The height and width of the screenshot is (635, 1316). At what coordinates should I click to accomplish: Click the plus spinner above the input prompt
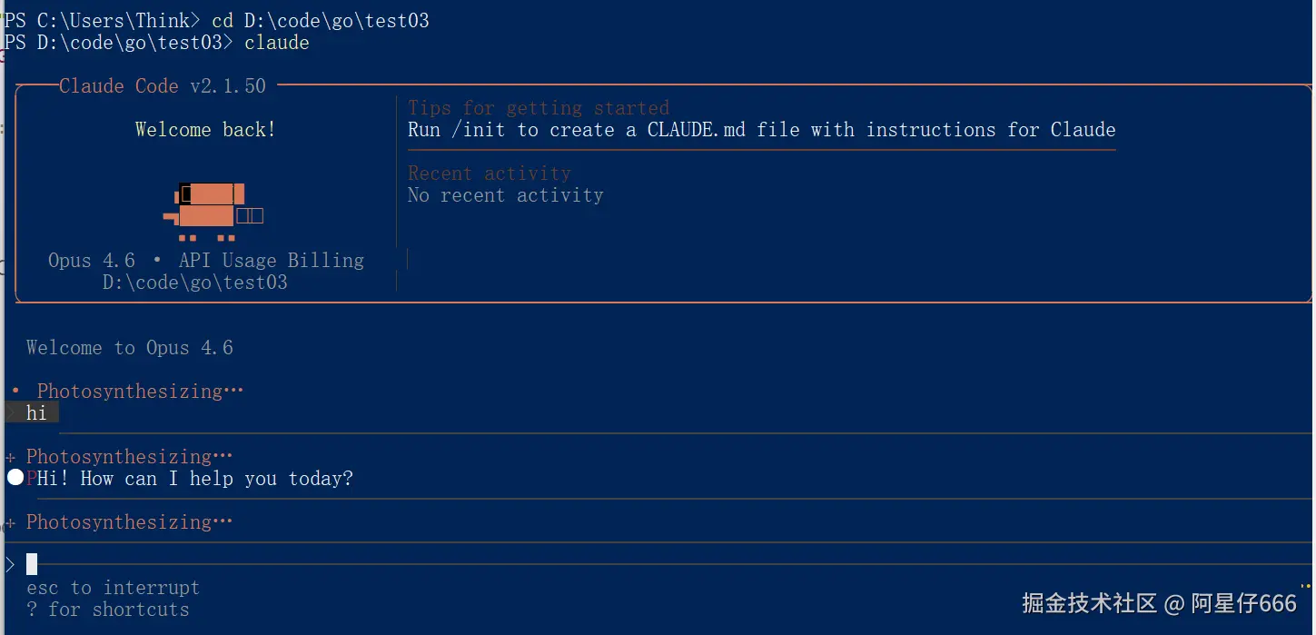10,522
